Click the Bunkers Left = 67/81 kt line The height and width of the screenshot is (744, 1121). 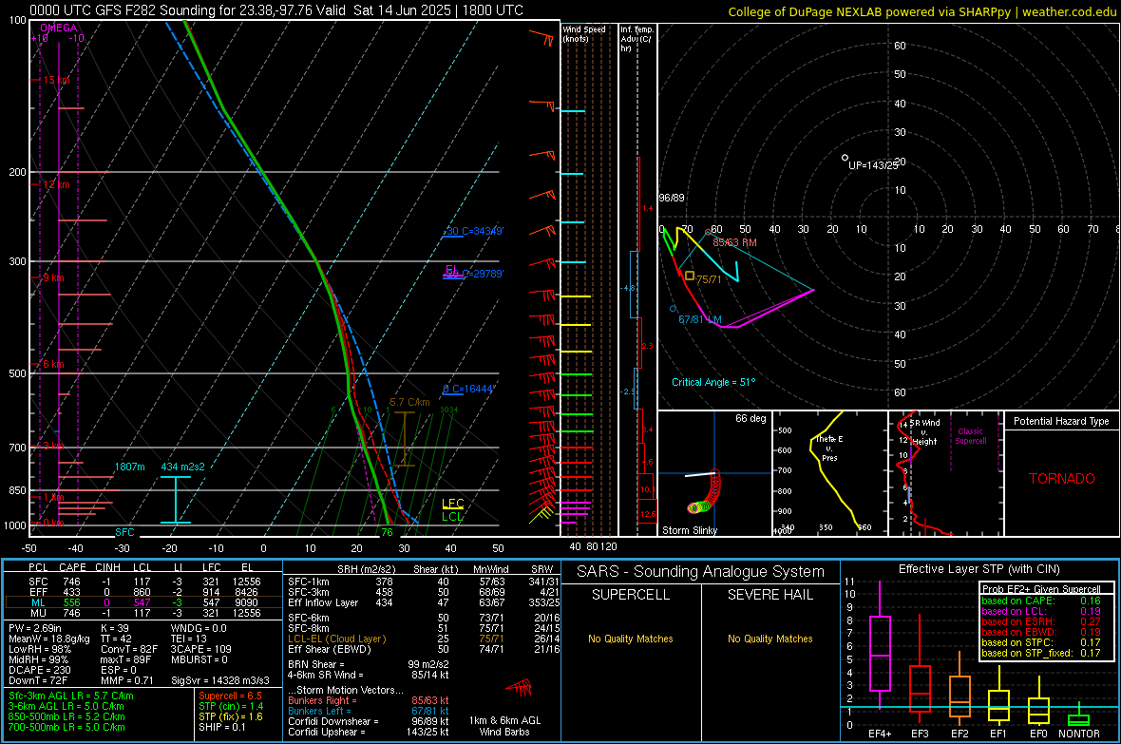tap(369, 711)
